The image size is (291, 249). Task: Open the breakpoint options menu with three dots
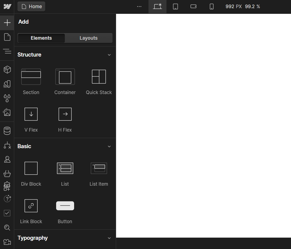[139, 7]
